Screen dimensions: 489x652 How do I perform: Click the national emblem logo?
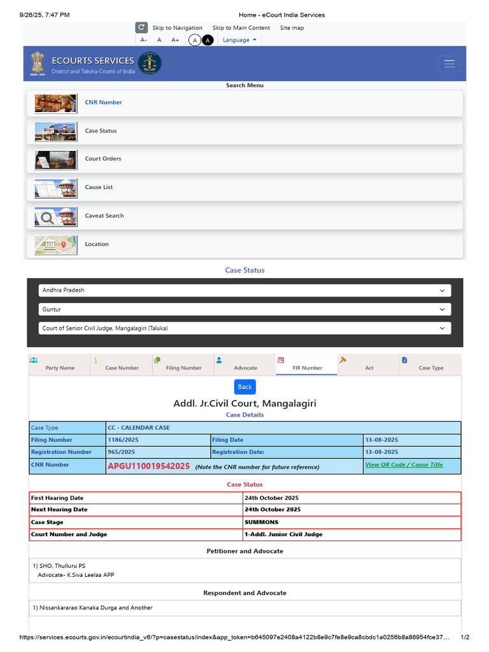(x=38, y=64)
